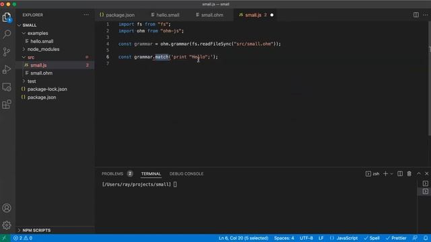Switch to the DEBUG CONSOLE tab

pyautogui.click(x=187, y=173)
